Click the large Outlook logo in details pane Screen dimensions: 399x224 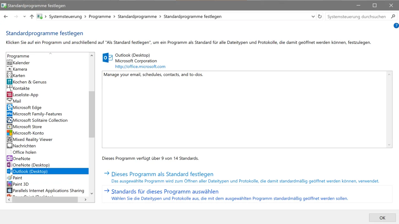click(x=108, y=58)
